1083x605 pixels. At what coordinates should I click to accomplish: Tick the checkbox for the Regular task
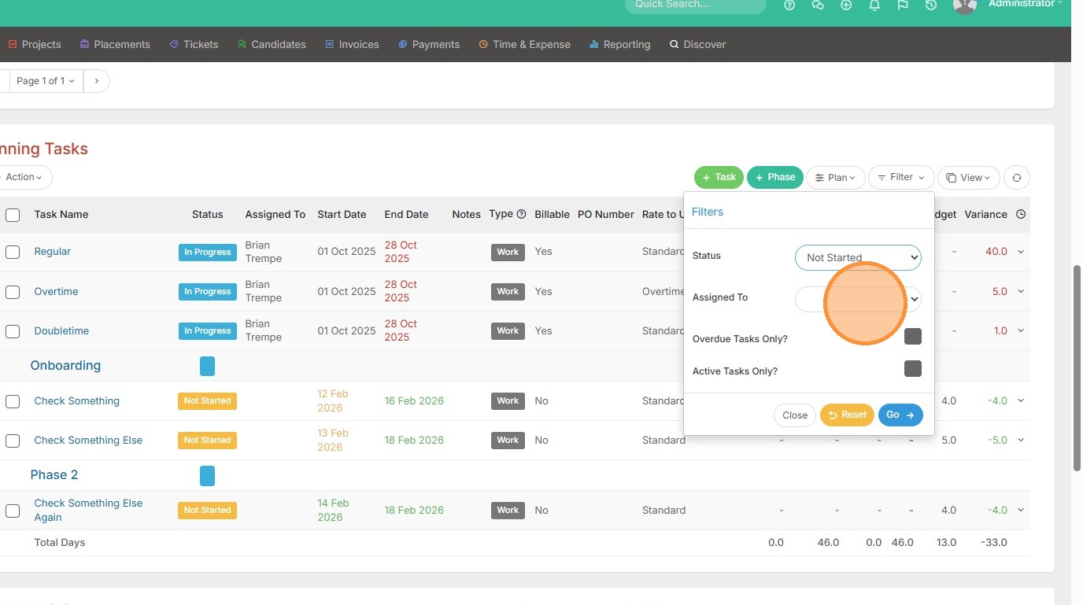click(13, 252)
